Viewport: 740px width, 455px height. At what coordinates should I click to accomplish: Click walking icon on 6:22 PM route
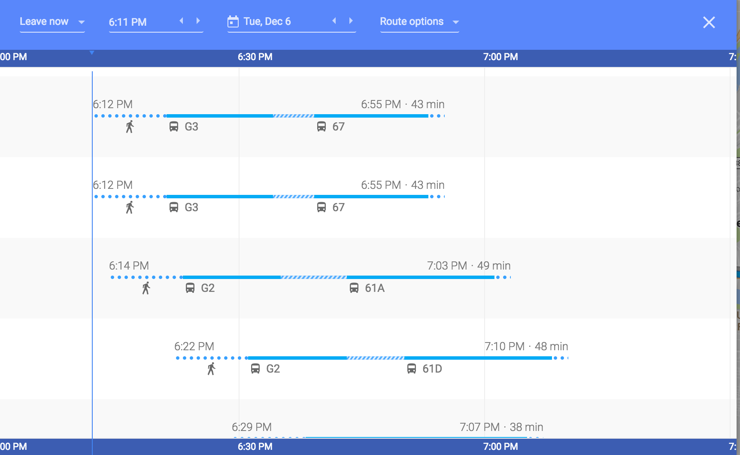coord(211,369)
